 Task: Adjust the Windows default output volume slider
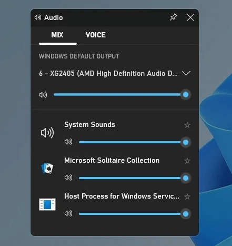[122, 95]
